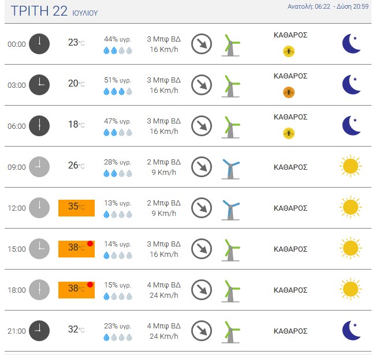
Task: Click the 38°C box at 18:00
Action: pyautogui.click(x=76, y=290)
